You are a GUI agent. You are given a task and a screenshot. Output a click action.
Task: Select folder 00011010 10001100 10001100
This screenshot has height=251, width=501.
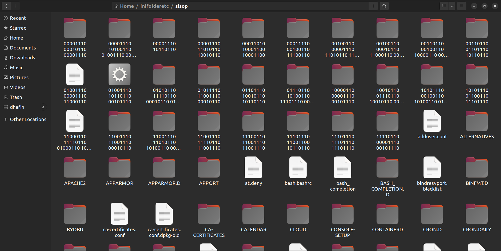click(253, 37)
